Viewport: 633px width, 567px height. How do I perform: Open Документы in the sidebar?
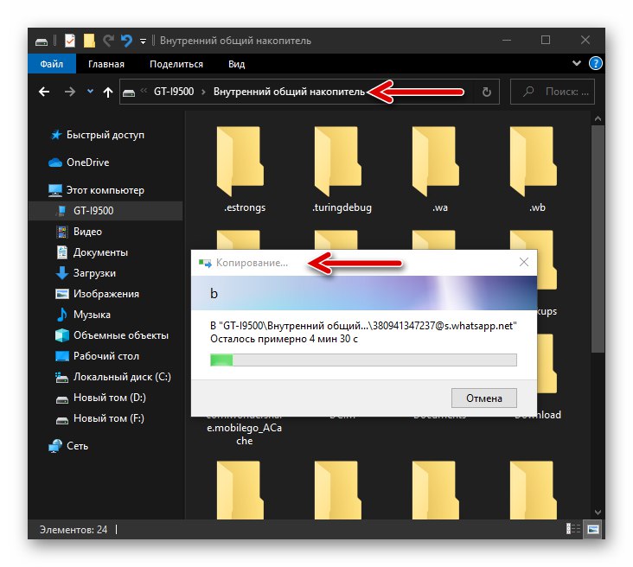[x=100, y=252]
